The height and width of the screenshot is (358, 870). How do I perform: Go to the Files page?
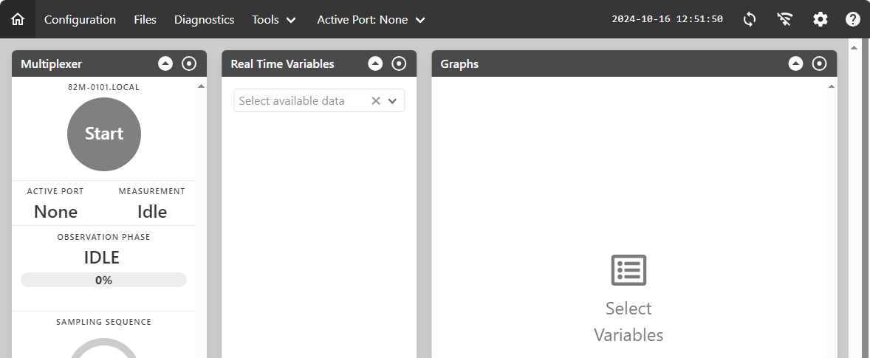pyautogui.click(x=145, y=20)
